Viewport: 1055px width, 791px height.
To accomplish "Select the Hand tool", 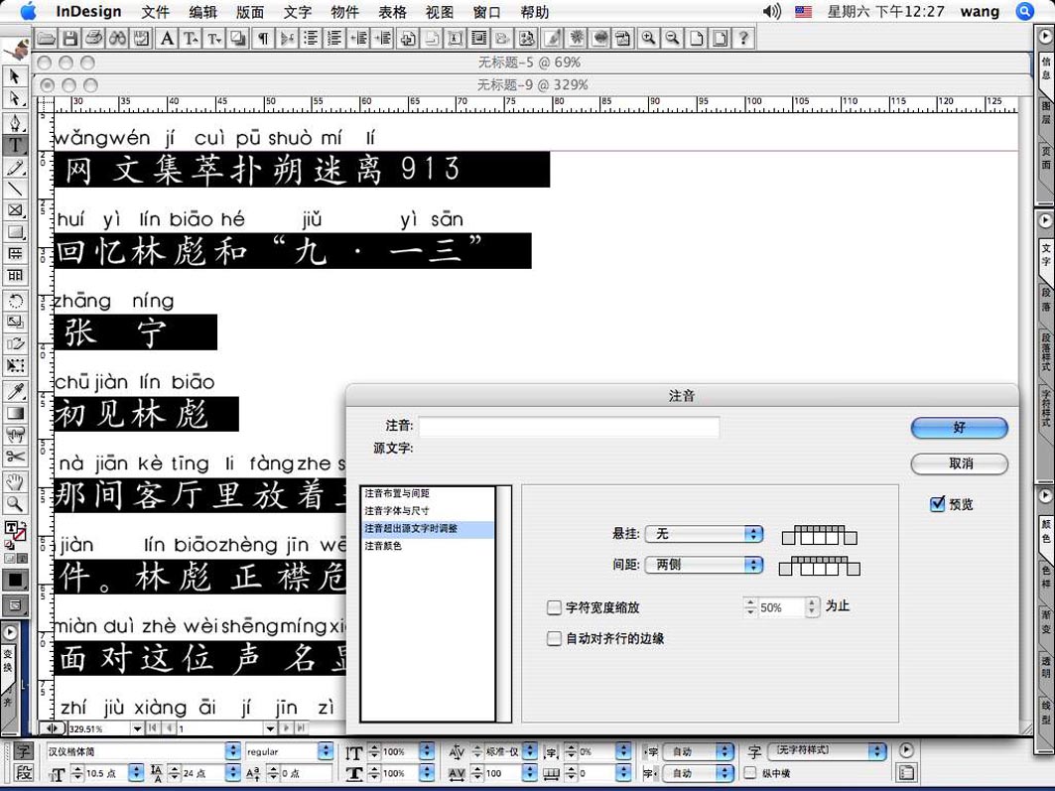I will pyautogui.click(x=15, y=482).
